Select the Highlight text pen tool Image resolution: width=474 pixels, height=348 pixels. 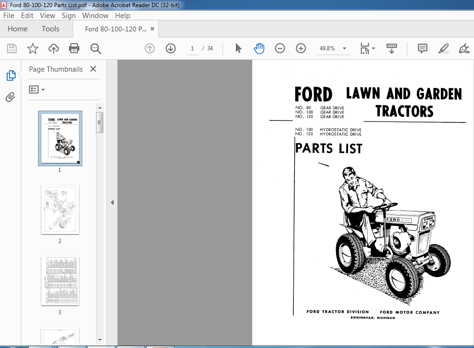443,48
